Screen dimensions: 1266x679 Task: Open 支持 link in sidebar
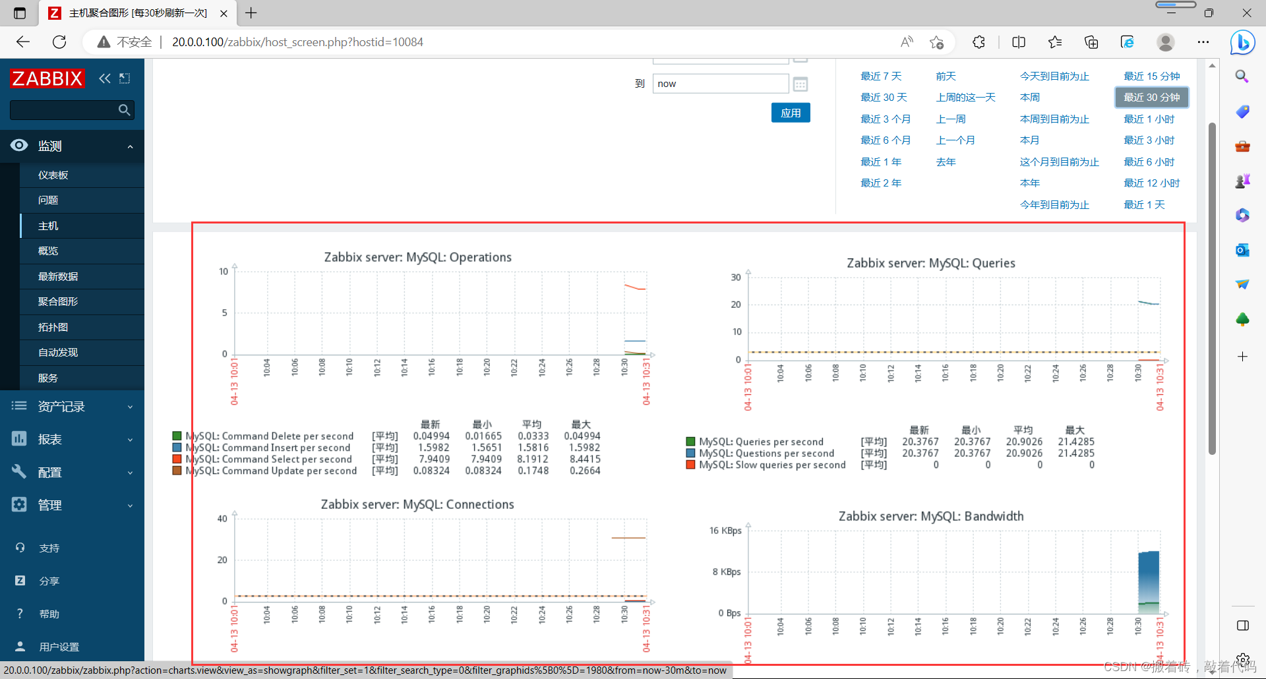click(49, 548)
